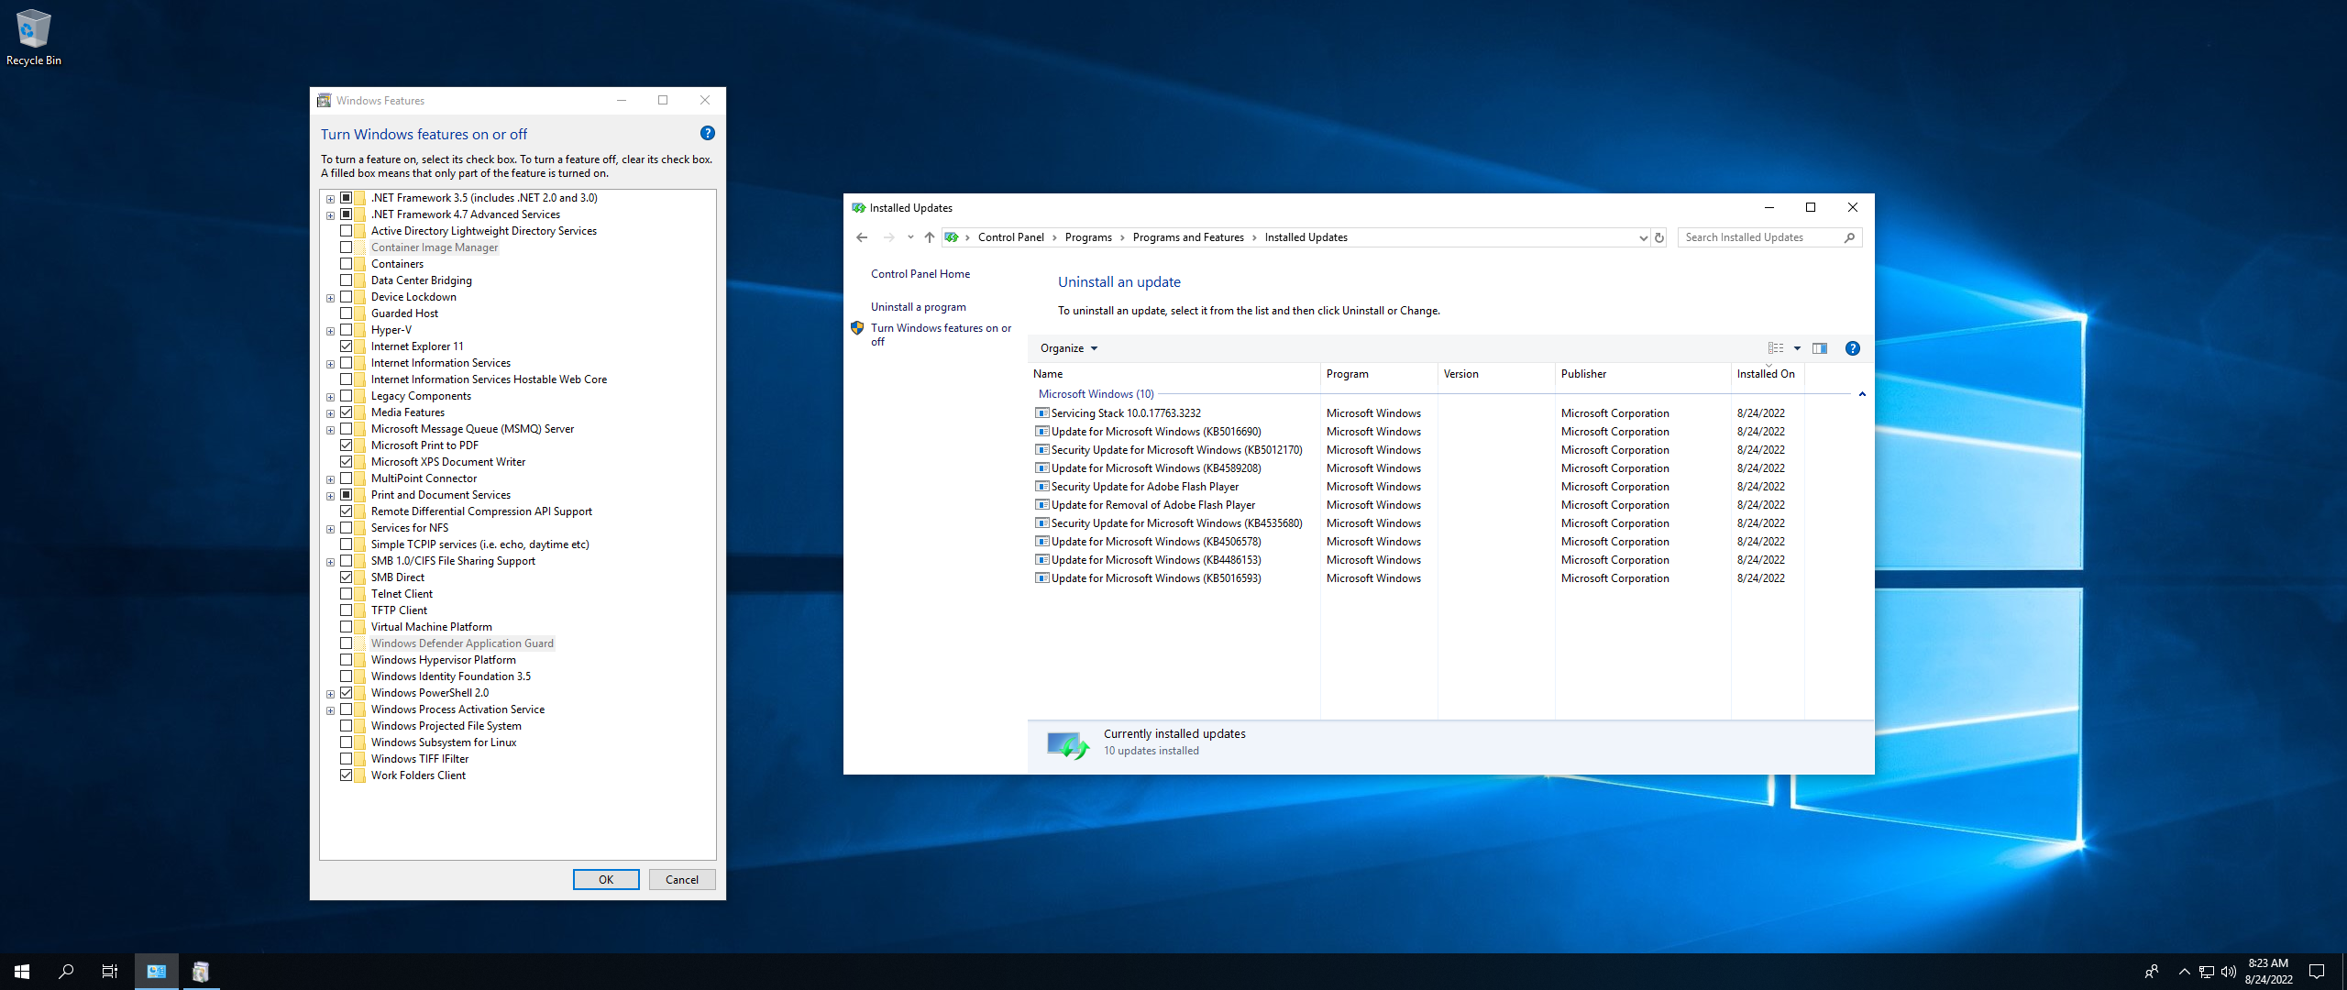
Task: Sort by the Installed On column
Action: point(1767,374)
